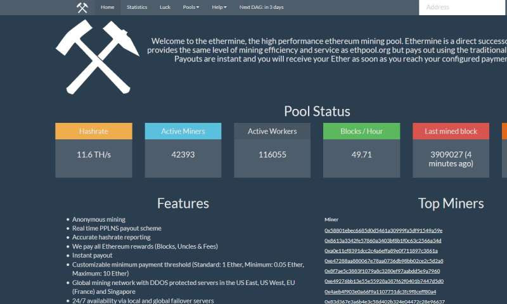Click the green Blocks / Hour header
Image resolution: width=507 pixels, height=304 pixels.
click(x=361, y=131)
